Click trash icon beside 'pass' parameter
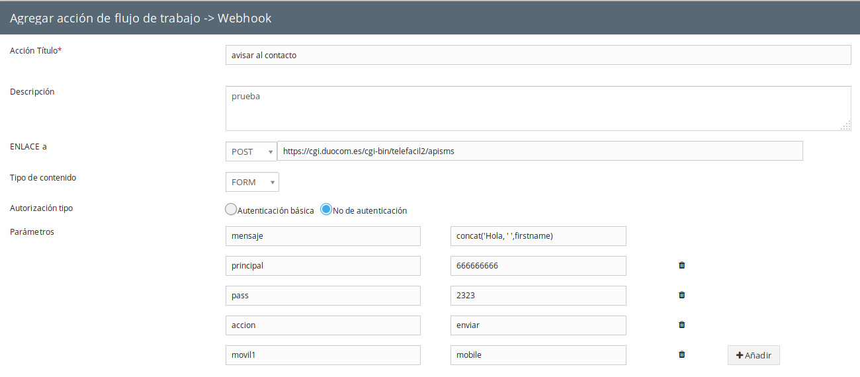 click(681, 295)
